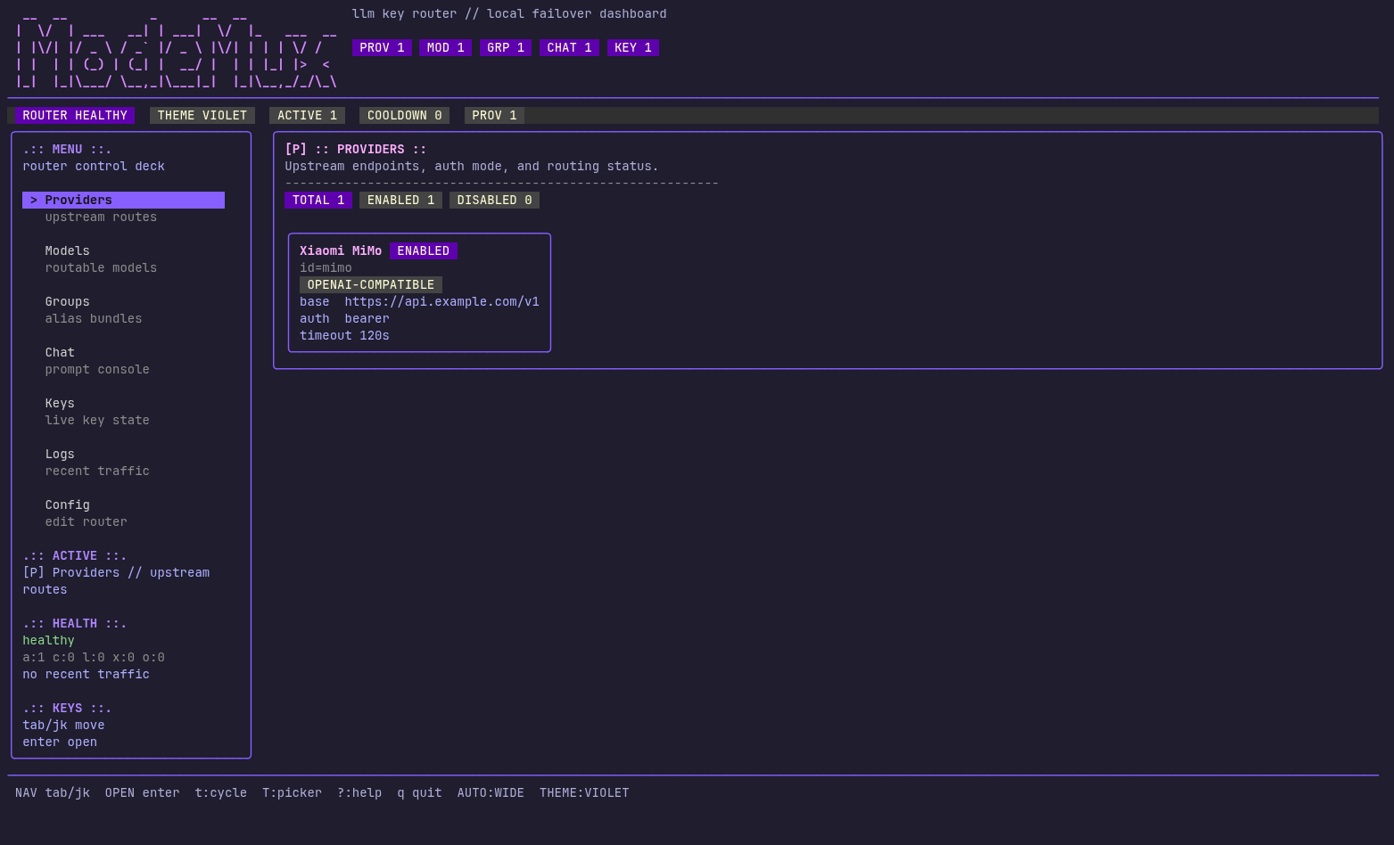Click the auth bearer line

pos(344,318)
